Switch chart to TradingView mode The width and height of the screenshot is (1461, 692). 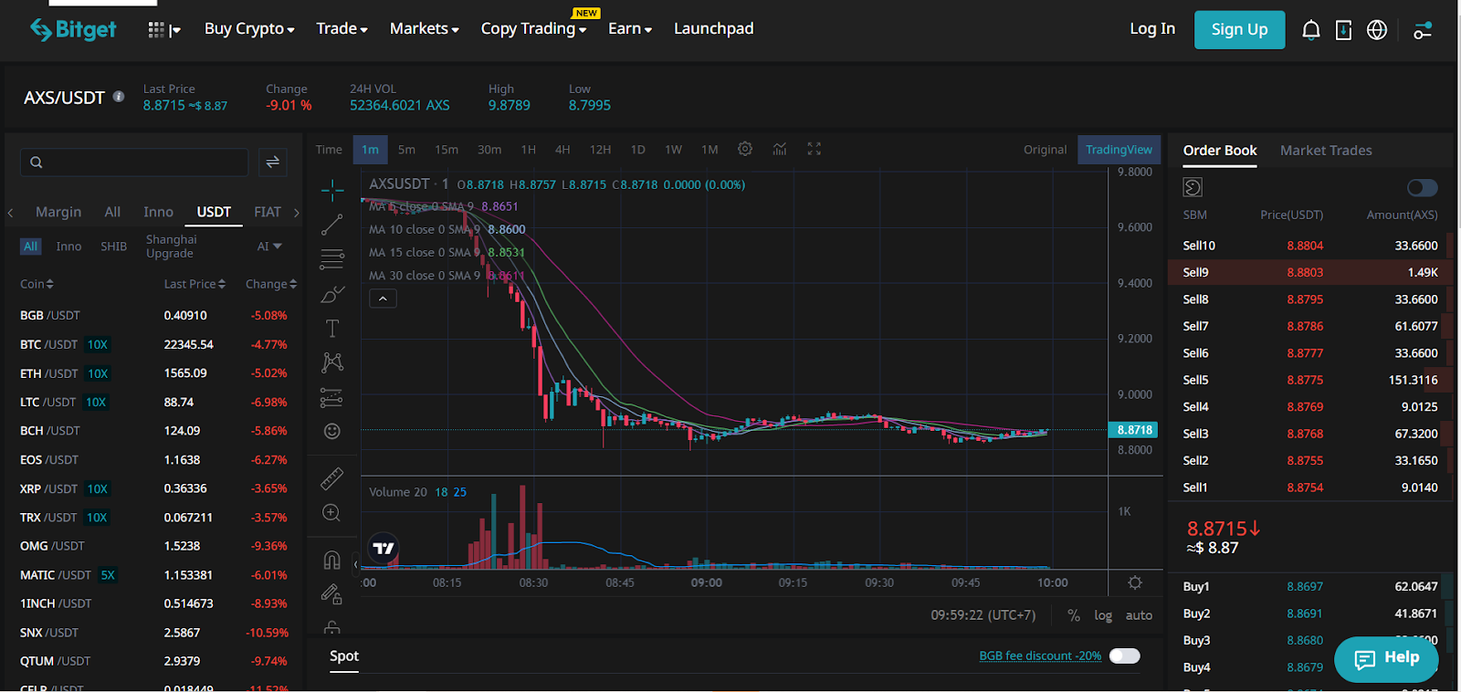click(1119, 150)
